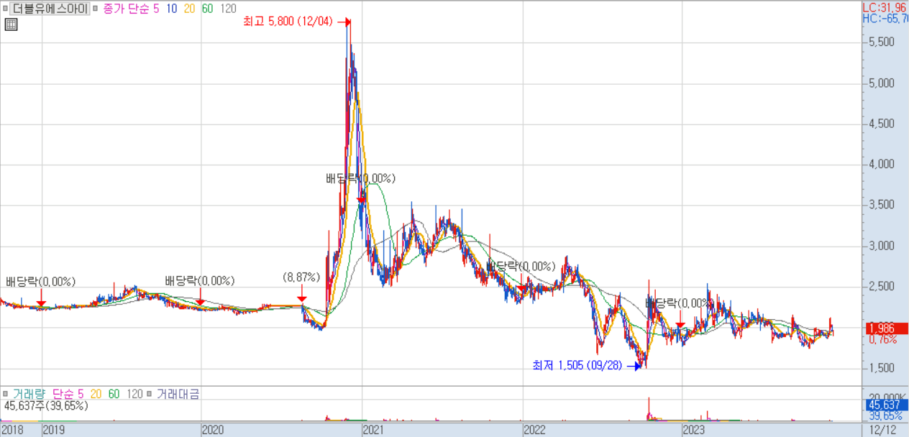
Task: Click the 12/12 date label
Action: [x=882, y=430]
